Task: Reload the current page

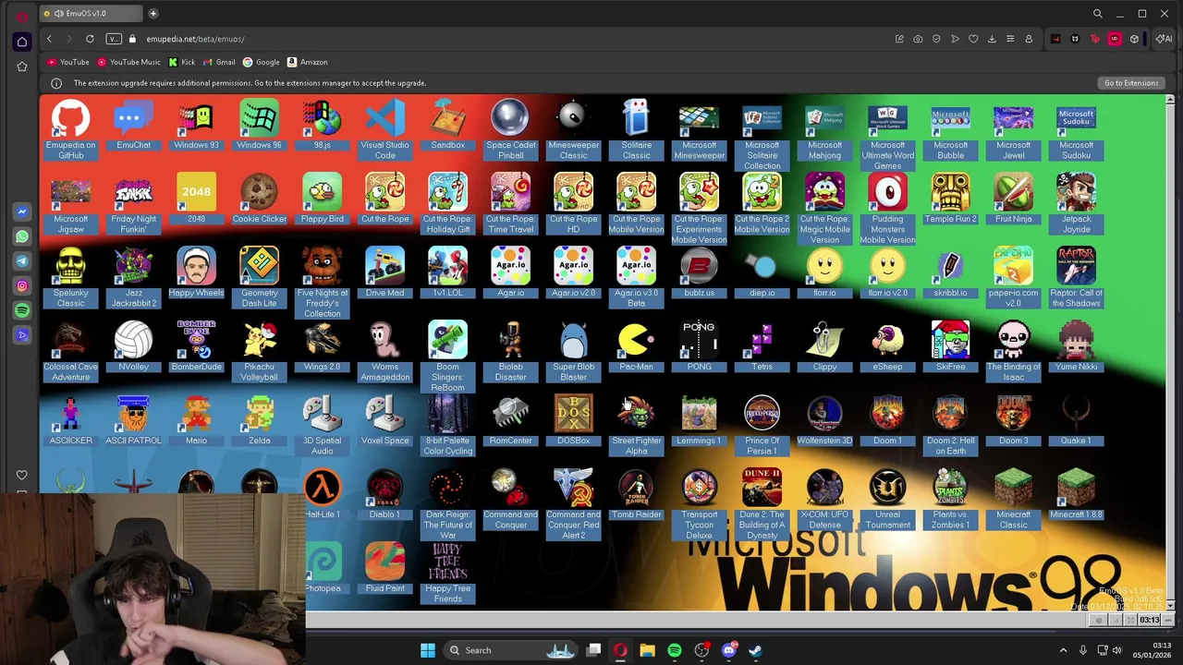Action: (x=90, y=39)
